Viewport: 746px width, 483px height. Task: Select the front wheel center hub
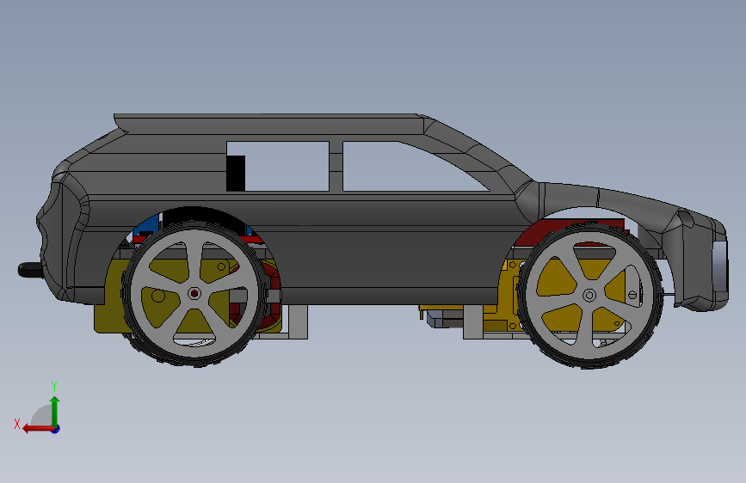(589, 296)
